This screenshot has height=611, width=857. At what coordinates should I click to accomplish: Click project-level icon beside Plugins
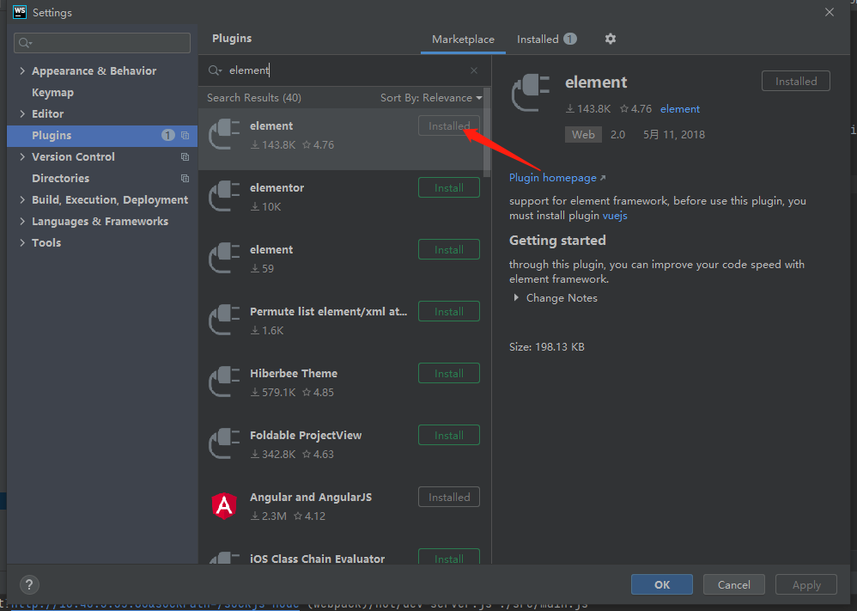coord(185,135)
